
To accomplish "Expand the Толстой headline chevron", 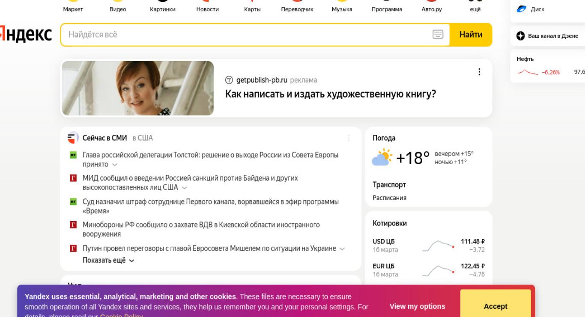I will click(114, 165).
